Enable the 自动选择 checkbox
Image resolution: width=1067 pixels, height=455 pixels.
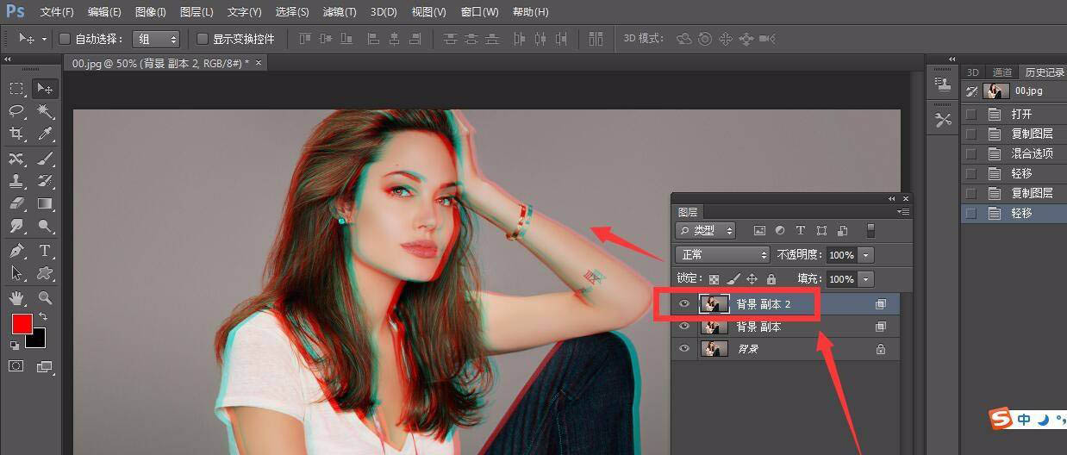point(65,39)
